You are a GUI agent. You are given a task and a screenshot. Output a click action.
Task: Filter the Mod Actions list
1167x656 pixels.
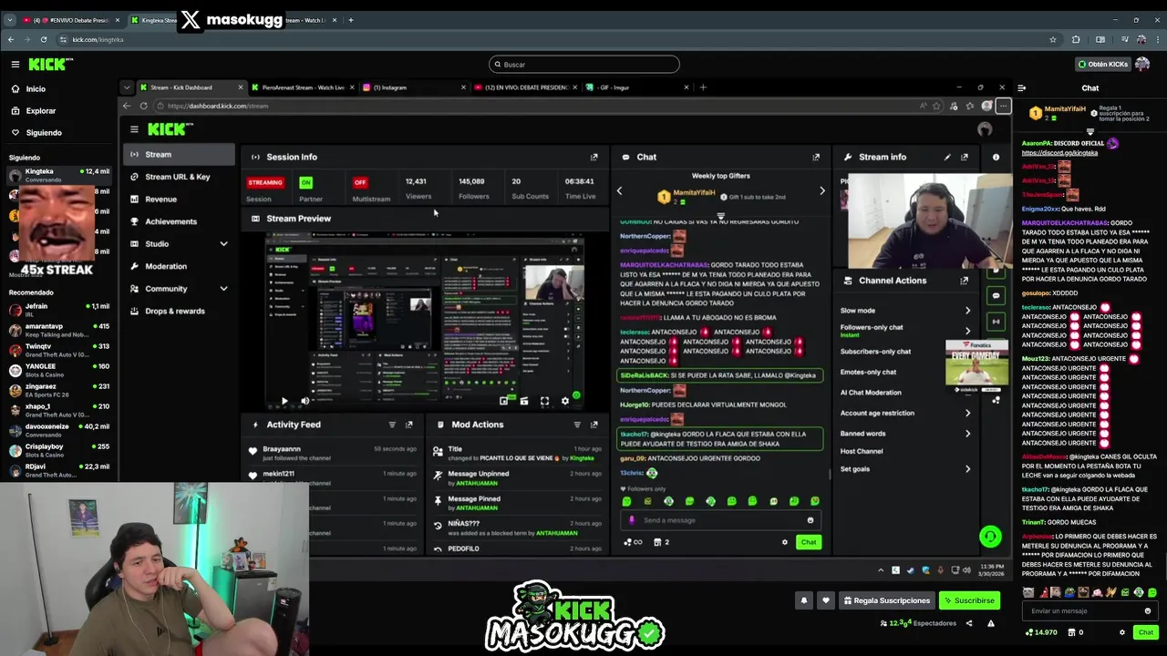pos(577,425)
